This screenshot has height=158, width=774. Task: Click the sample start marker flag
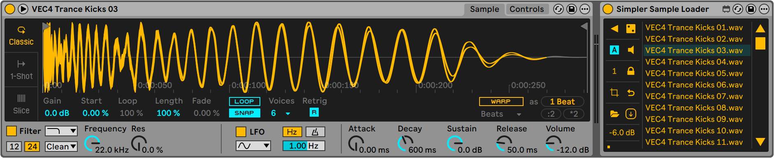coord(46,26)
